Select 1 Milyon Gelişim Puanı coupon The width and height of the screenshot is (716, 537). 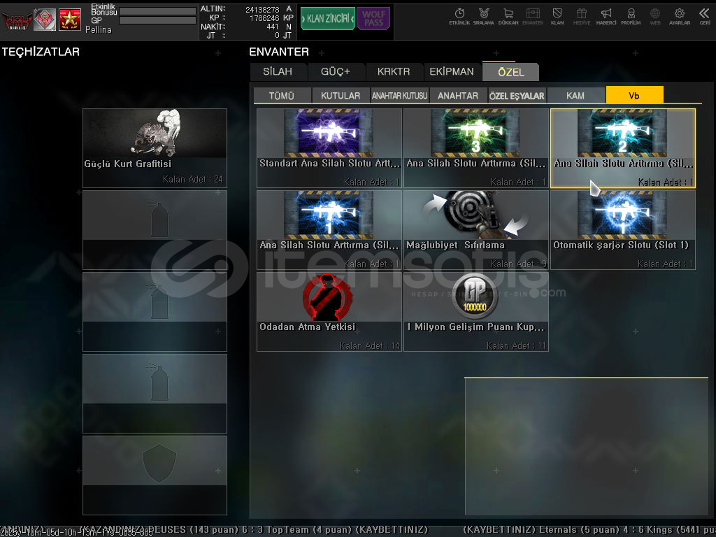[475, 311]
